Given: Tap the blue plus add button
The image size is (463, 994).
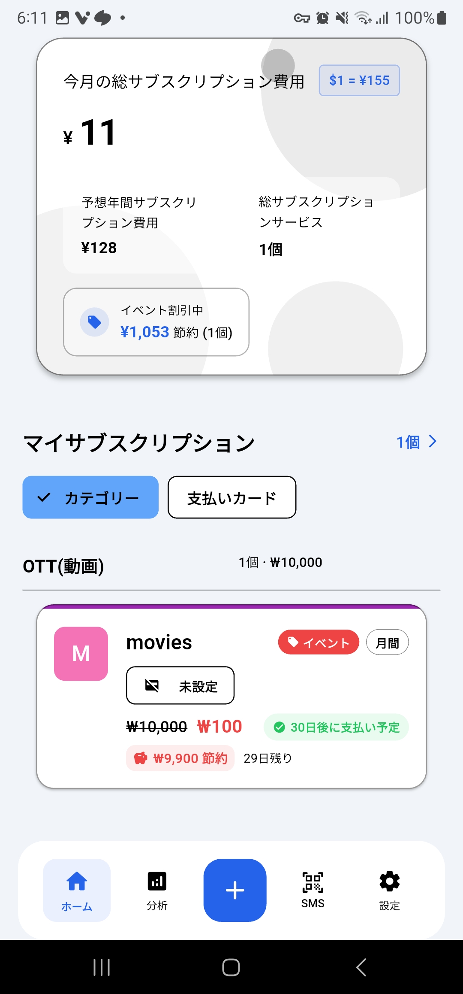Looking at the screenshot, I should (235, 890).
